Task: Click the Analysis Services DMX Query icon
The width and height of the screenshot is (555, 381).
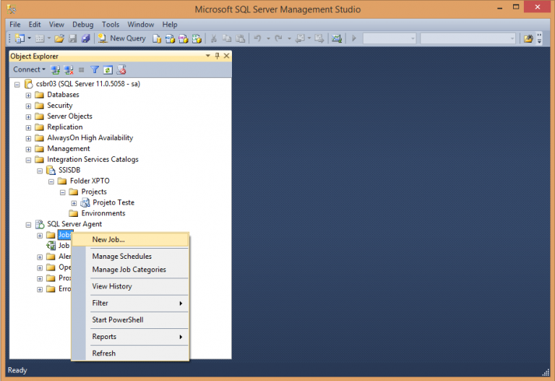Action: pyautogui.click(x=184, y=38)
